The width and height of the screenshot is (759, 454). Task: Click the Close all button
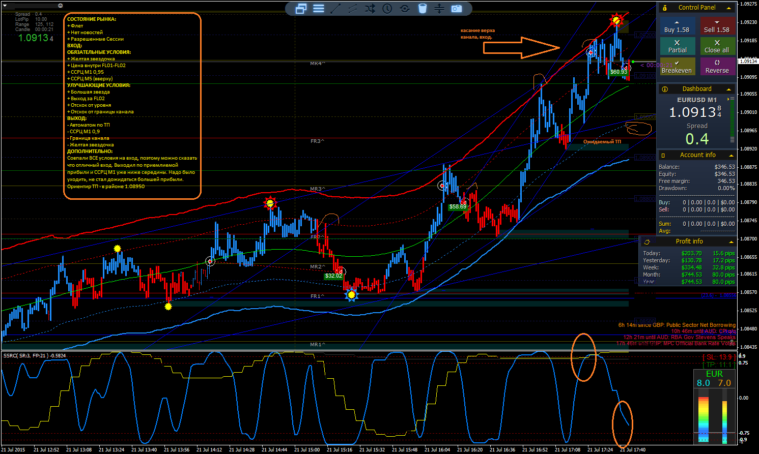pyautogui.click(x=717, y=46)
